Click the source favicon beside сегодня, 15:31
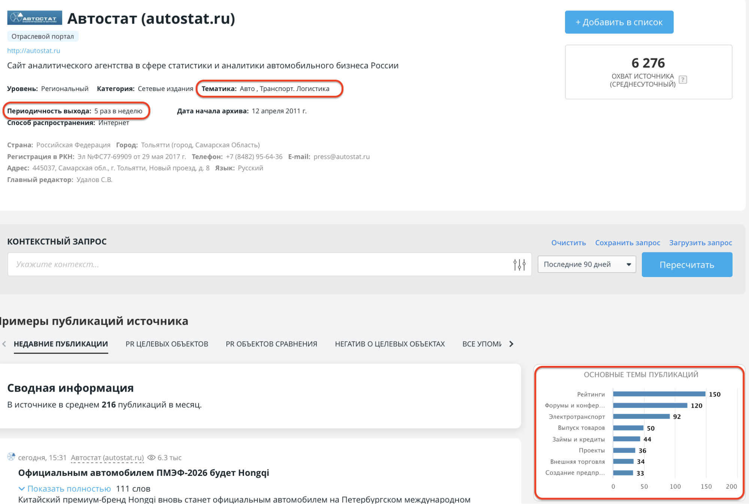This screenshot has width=749, height=504. click(x=11, y=457)
